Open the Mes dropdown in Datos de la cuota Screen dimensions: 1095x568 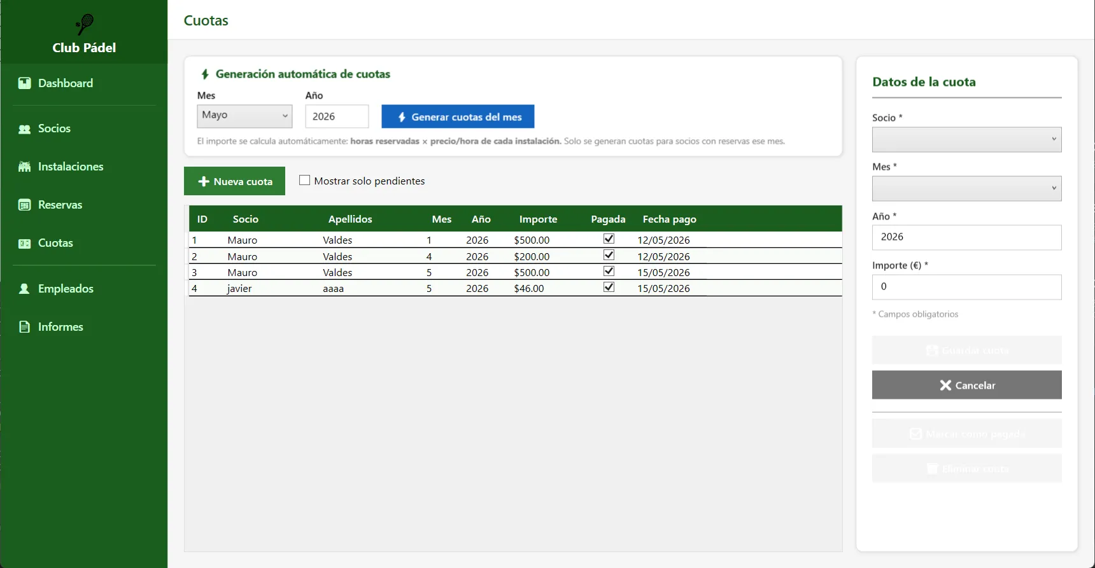tap(966, 188)
